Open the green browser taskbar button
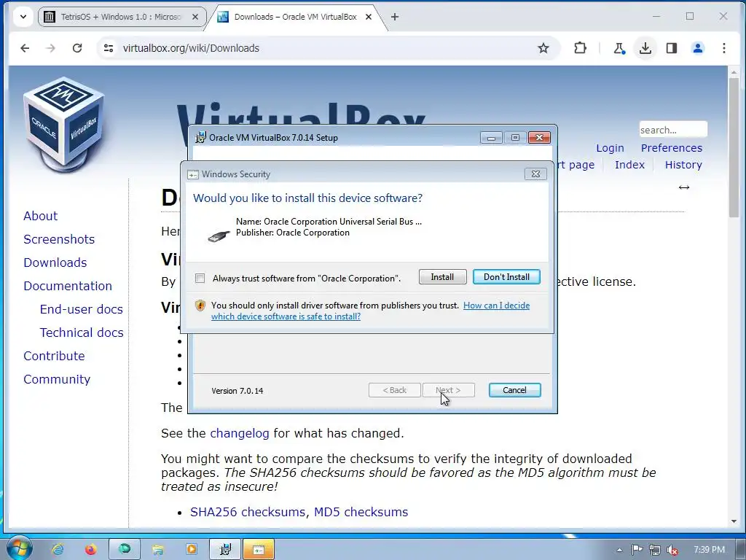Screen dimensions: 746x560 coord(124,549)
